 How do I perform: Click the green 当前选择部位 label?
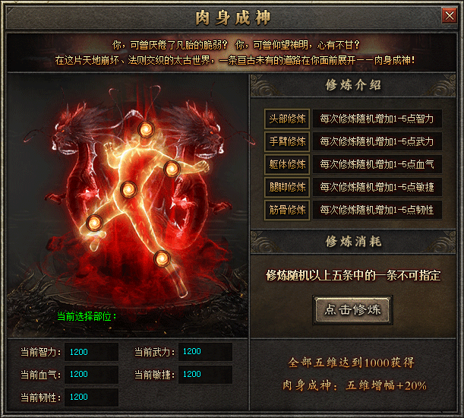[x=87, y=316]
